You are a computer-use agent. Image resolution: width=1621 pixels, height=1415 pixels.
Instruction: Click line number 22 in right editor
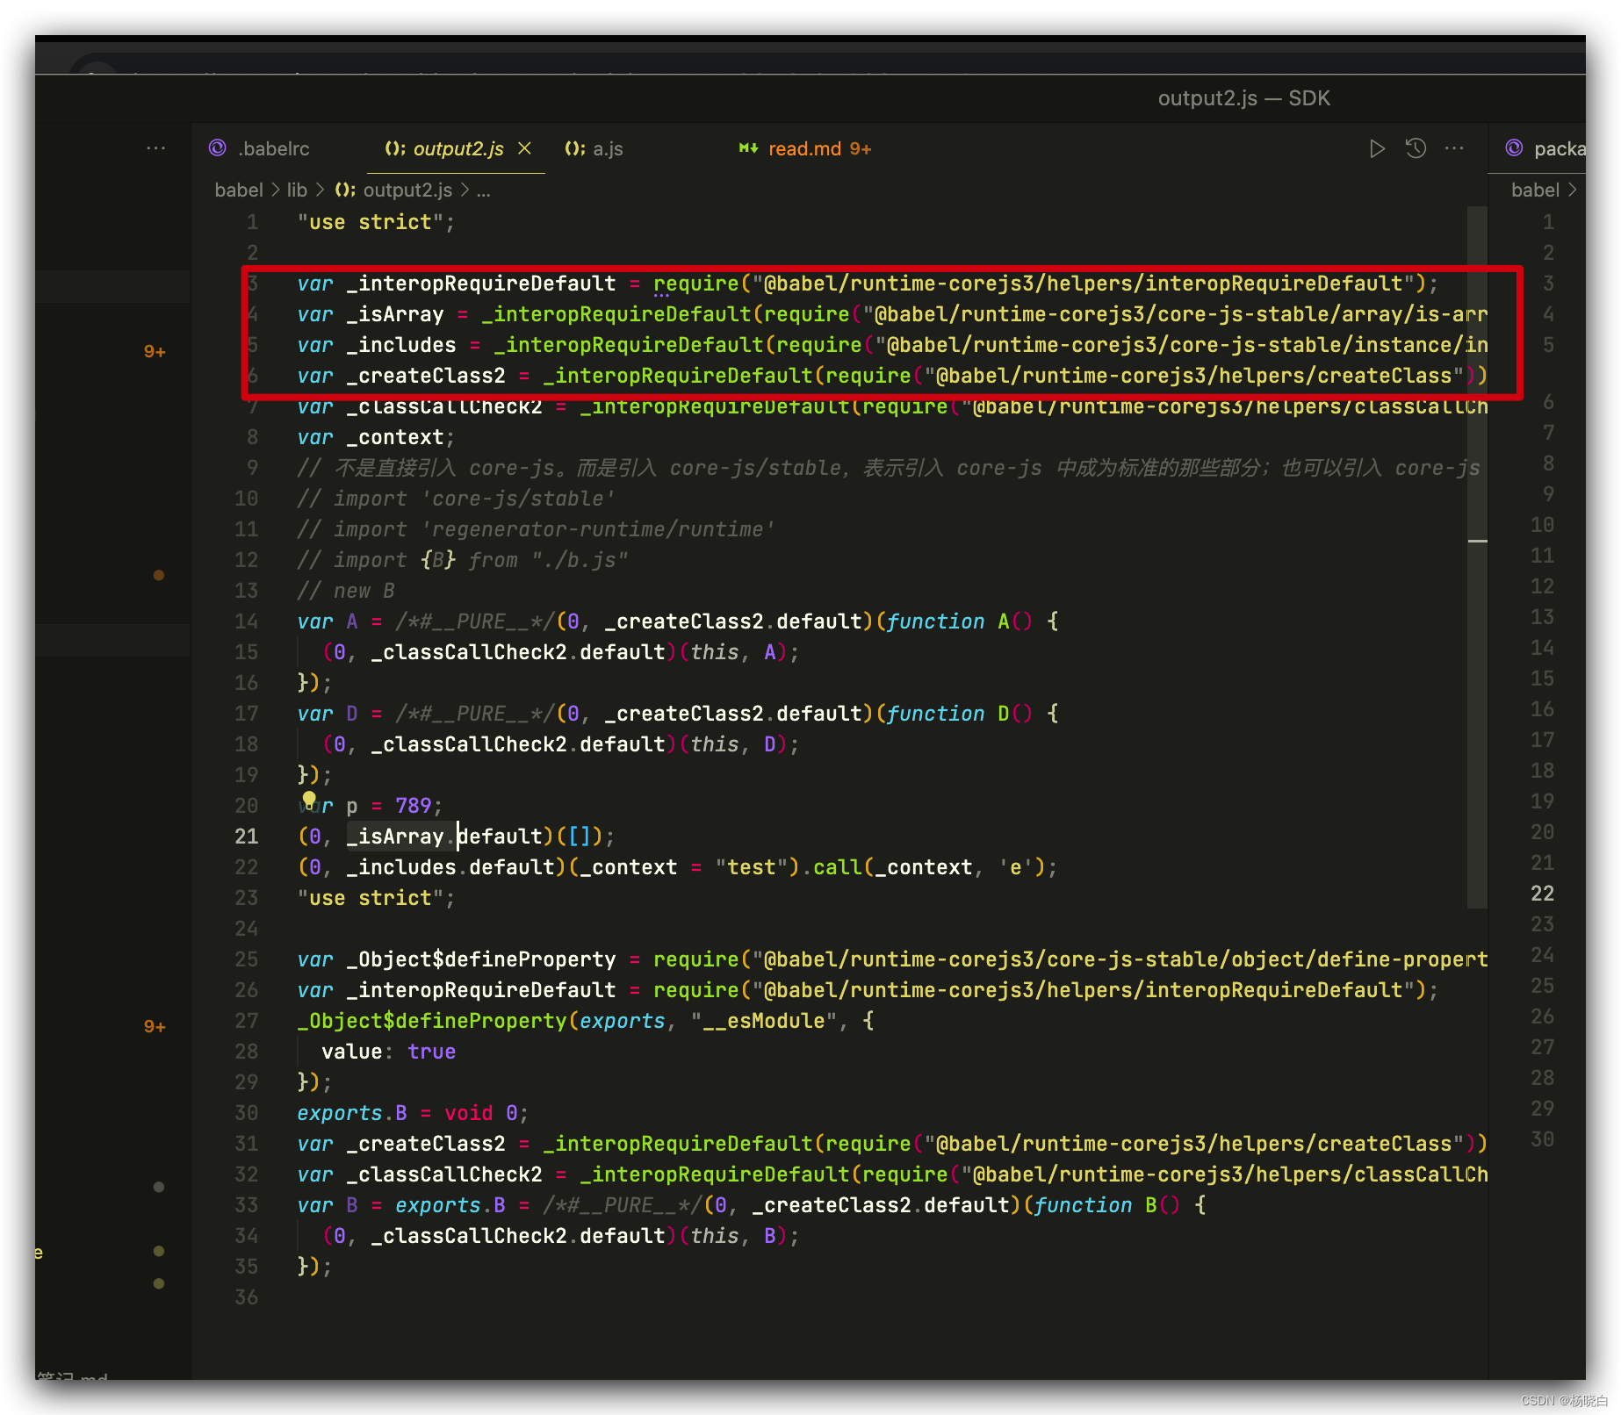click(1542, 894)
